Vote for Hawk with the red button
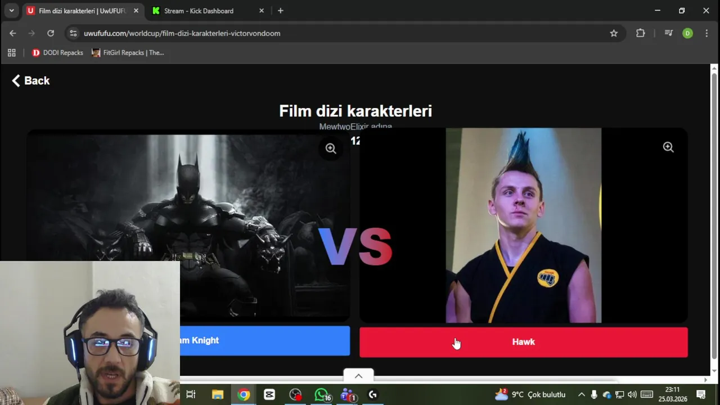Screen dimensions: 720x405 click(x=523, y=342)
